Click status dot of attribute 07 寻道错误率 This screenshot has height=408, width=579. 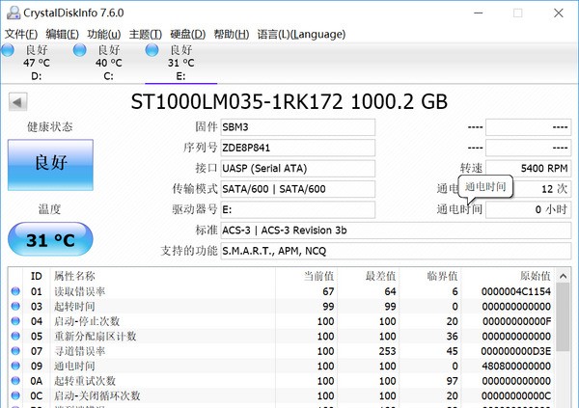[x=15, y=351]
